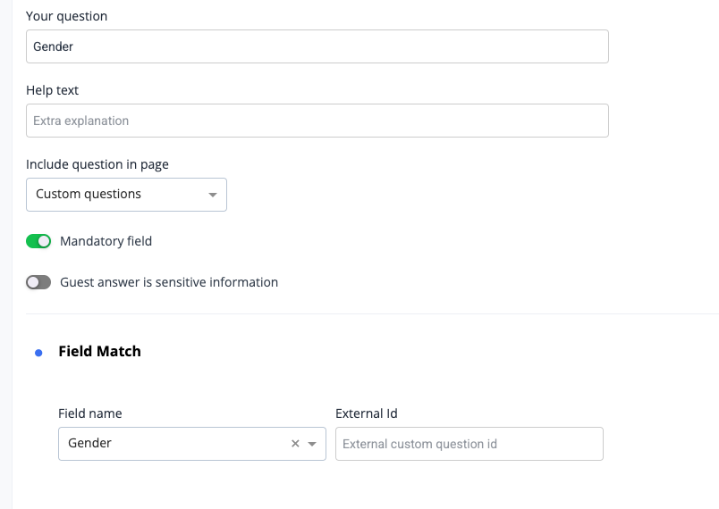Image resolution: width=719 pixels, height=509 pixels.
Task: Click the Include question in page label
Action: click(x=97, y=164)
